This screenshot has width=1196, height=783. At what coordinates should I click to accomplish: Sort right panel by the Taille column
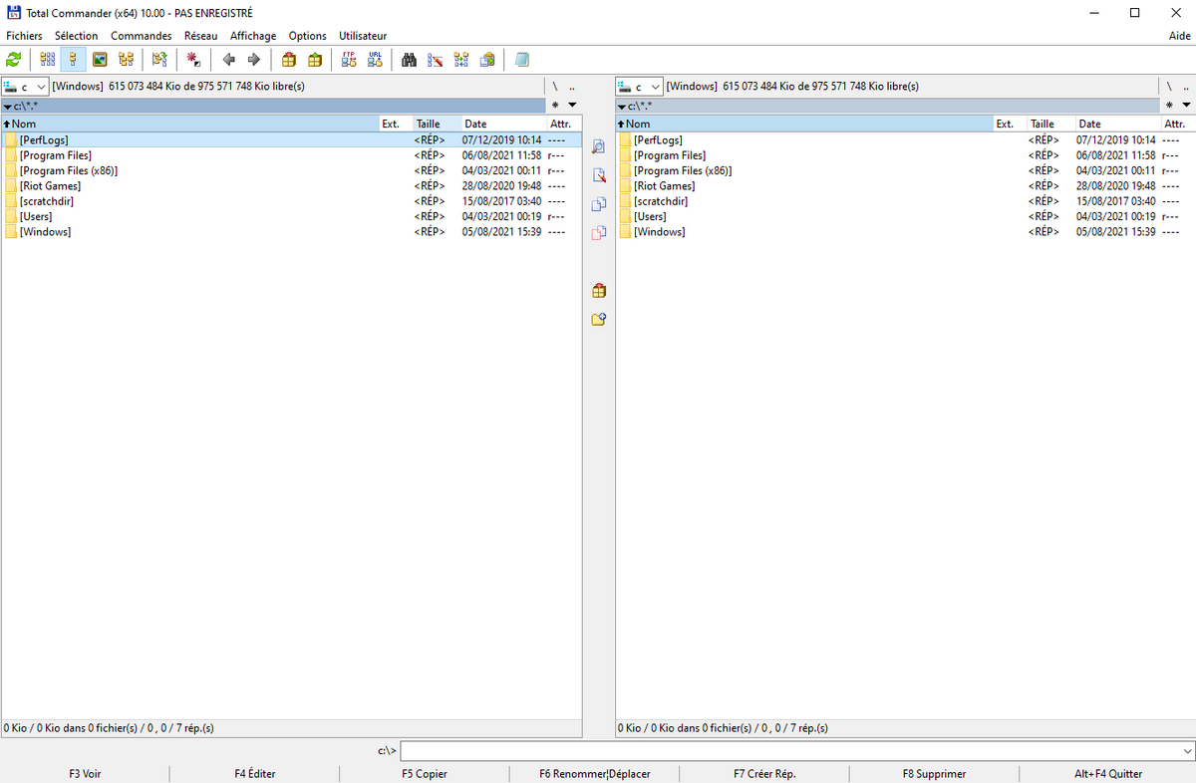[1050, 124]
